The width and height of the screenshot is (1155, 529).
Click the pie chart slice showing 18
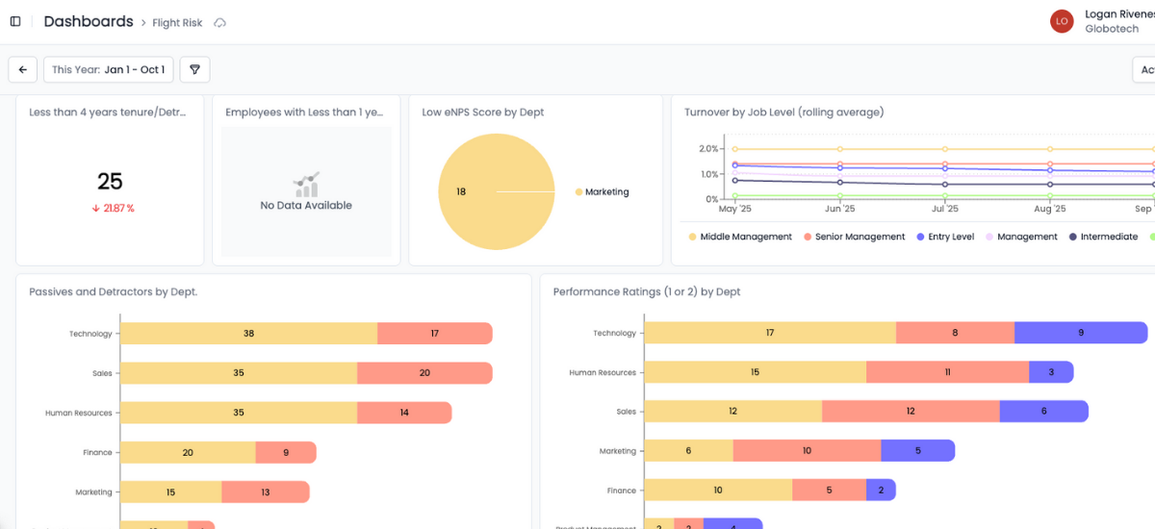[x=497, y=191]
